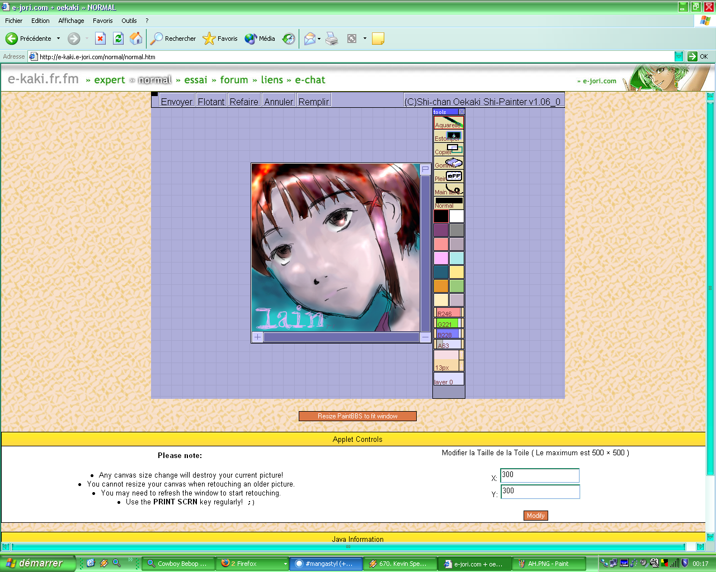This screenshot has height=572, width=716.
Task: Select the Main libre freehand tool
Action: point(449,189)
